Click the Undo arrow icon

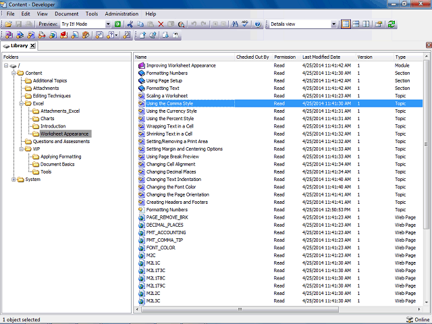tap(194, 24)
